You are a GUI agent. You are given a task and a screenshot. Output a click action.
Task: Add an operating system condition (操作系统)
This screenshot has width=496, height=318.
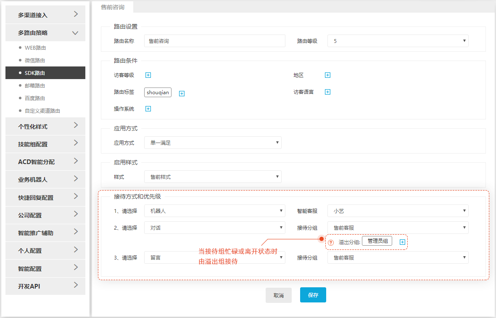148,109
